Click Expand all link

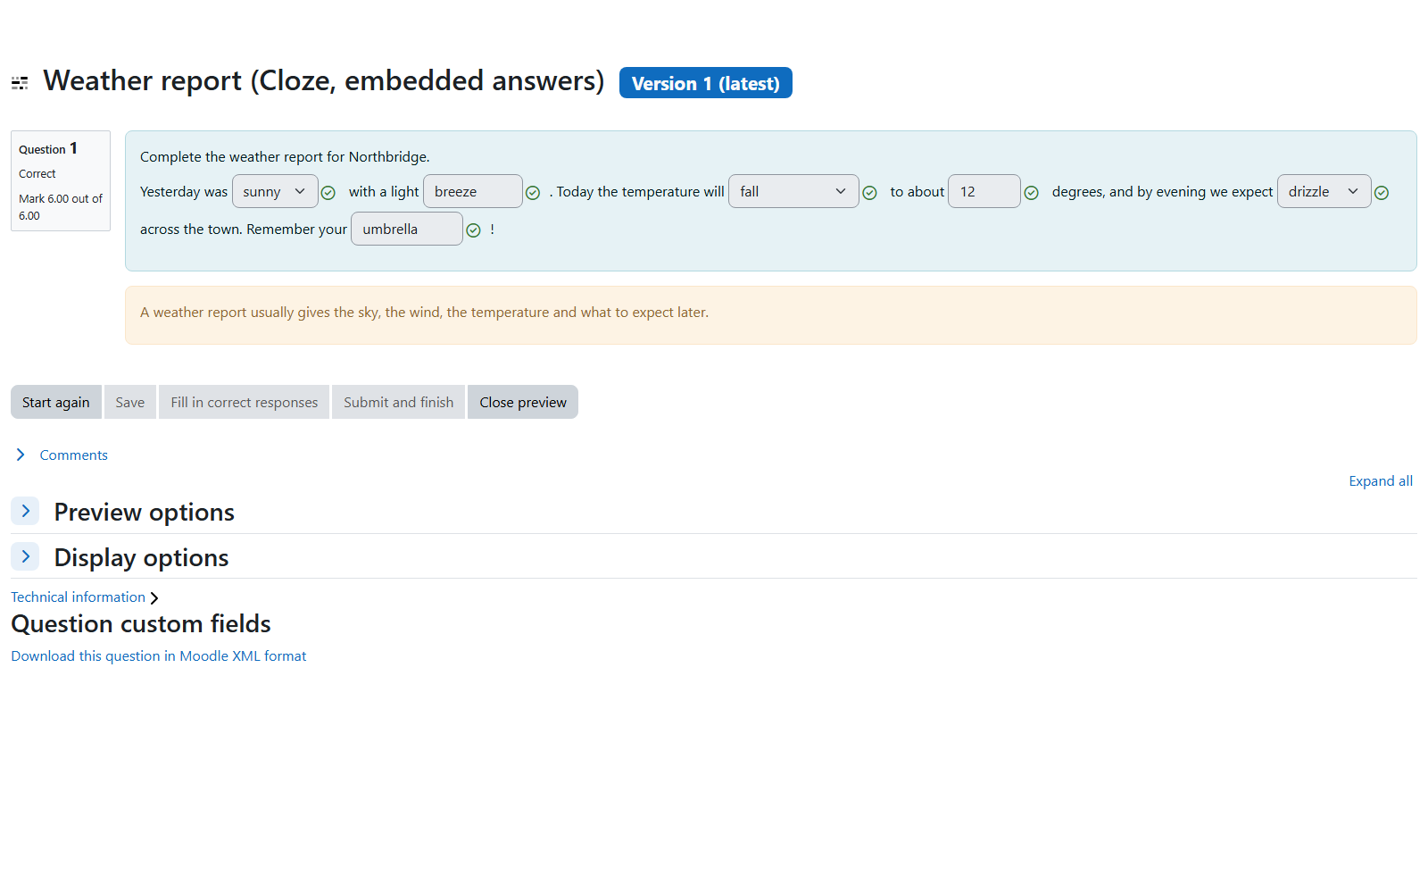pyautogui.click(x=1381, y=480)
